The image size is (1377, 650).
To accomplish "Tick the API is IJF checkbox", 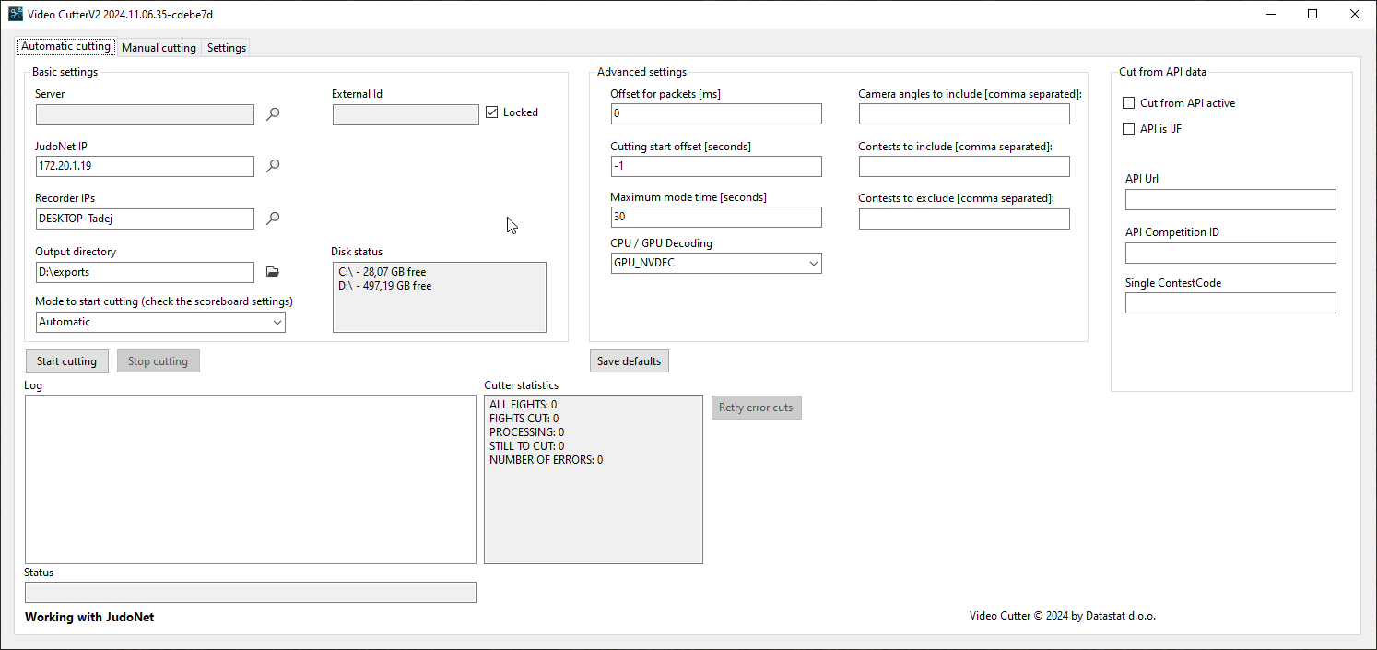I will 1128,129.
